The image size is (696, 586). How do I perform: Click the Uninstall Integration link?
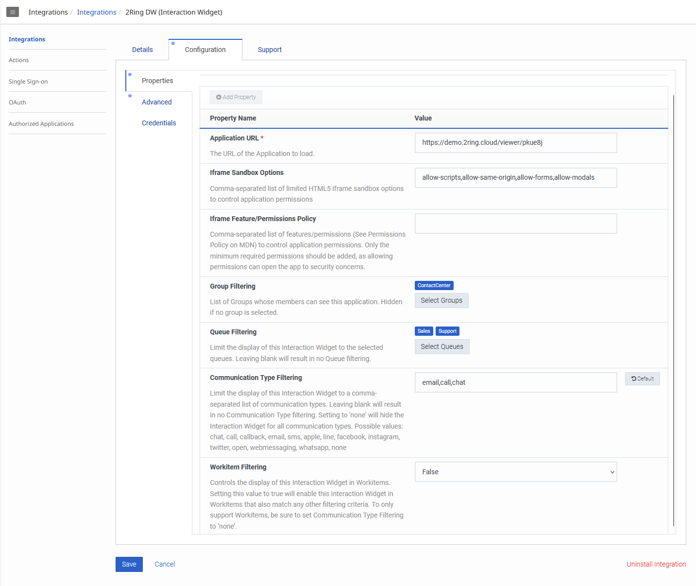click(656, 564)
